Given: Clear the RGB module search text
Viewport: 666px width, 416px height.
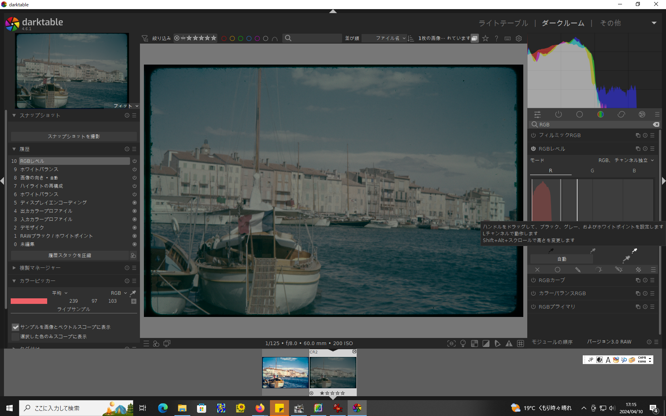Looking at the screenshot, I should 656,124.
